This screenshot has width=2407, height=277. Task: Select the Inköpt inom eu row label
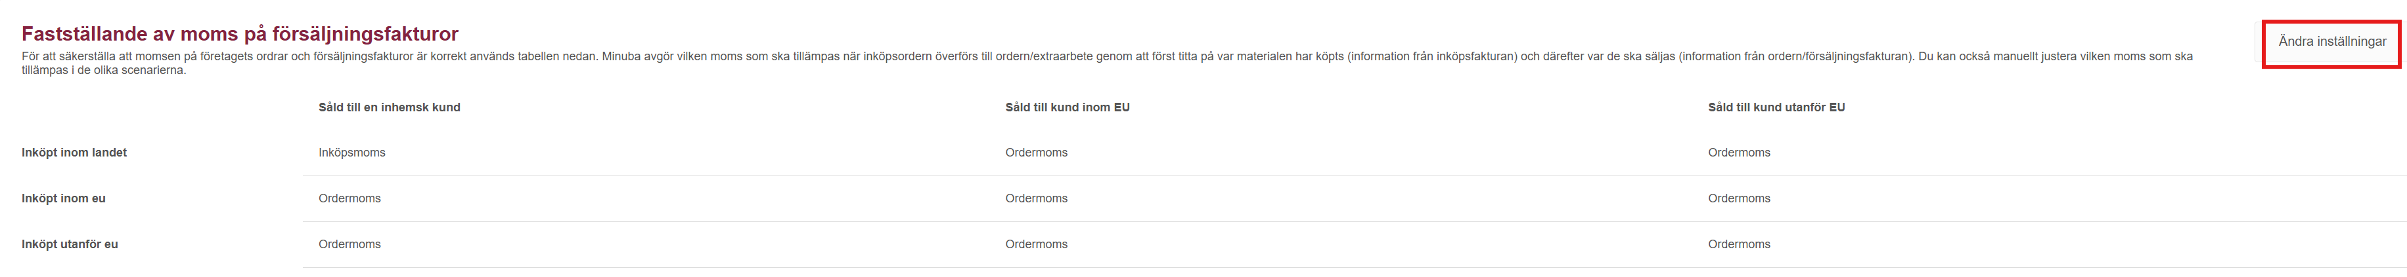tap(64, 198)
